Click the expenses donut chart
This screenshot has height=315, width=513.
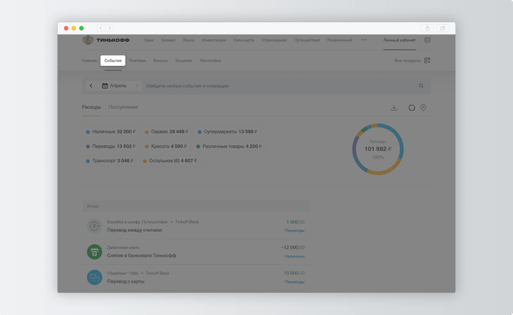tap(378, 149)
